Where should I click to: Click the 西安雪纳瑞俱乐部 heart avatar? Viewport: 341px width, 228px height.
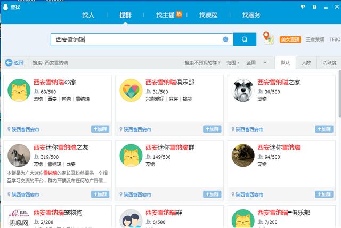click(x=131, y=90)
